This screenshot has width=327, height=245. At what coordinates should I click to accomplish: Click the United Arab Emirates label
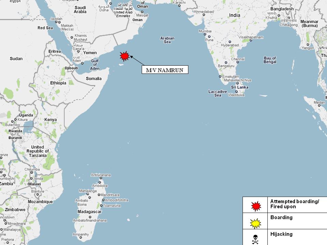tap(123, 14)
